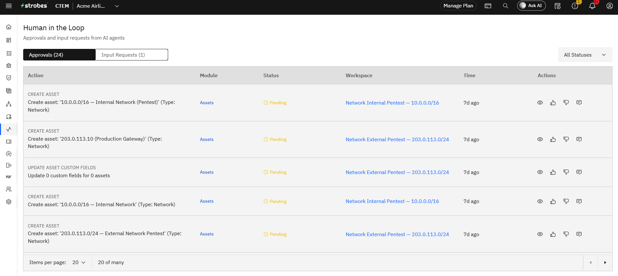
Task: Open the ticket icon in the sidebar
Action: pos(9,142)
